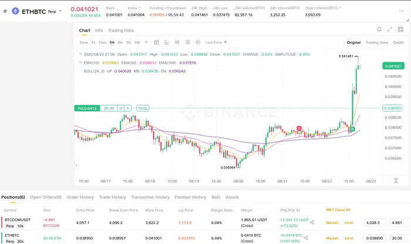Click the favorite star next to ETHBTC
The width and height of the screenshot is (411, 244).
tap(5, 11)
